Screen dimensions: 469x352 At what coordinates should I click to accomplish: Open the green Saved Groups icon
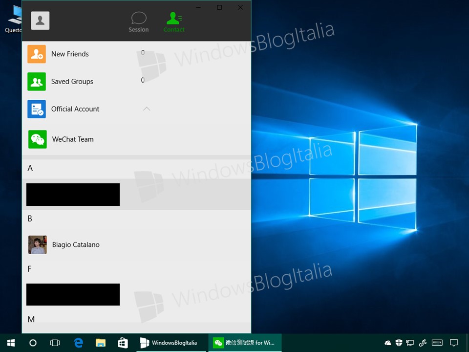[37, 82]
